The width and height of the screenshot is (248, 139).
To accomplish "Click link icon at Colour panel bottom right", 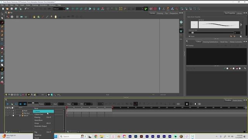I will click(245, 68).
